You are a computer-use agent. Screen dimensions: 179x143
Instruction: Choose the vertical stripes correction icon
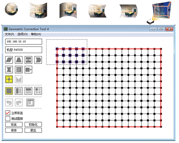coord(19,69)
